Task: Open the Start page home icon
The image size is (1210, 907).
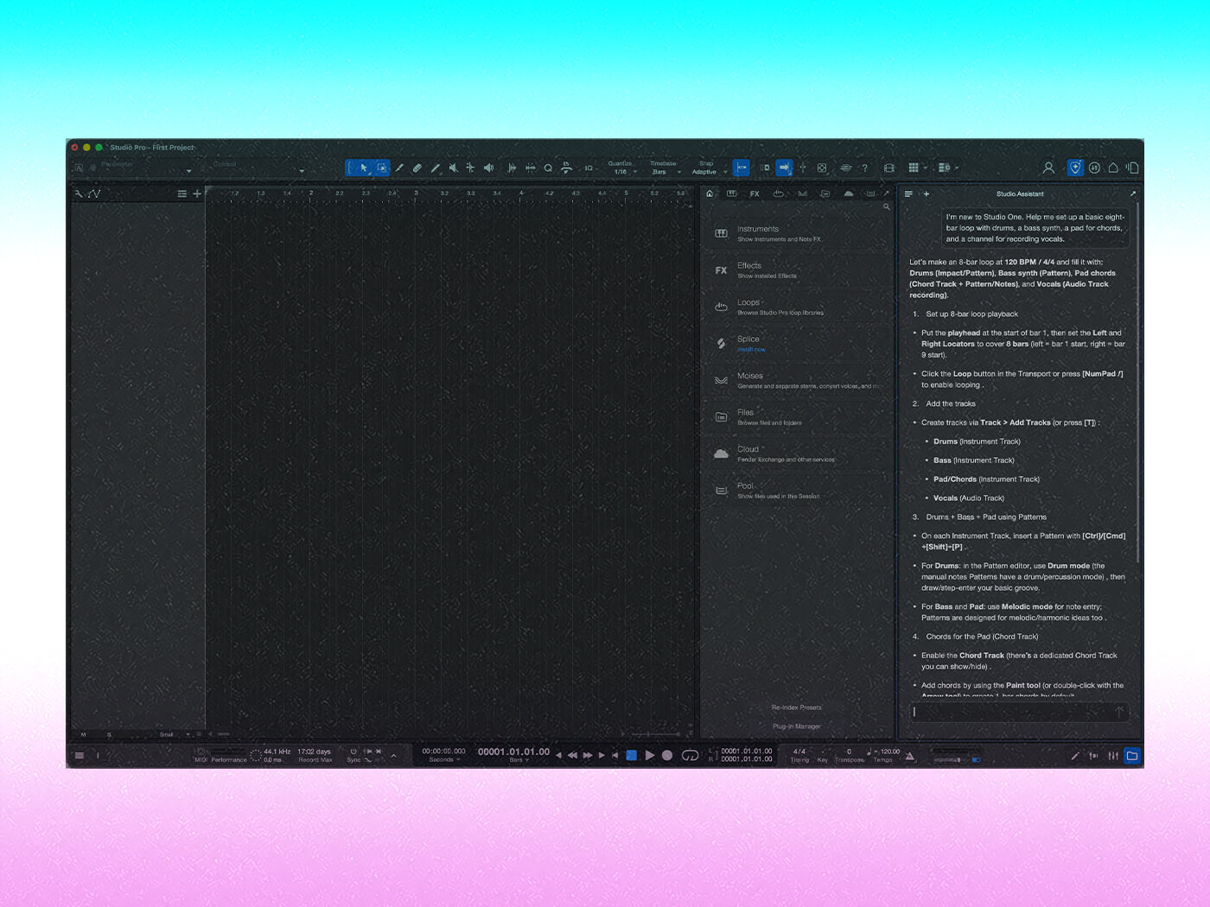Action: 1113,168
